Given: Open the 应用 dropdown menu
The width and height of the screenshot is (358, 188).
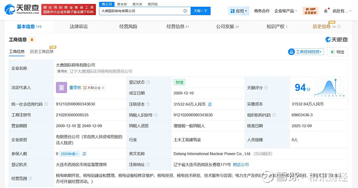Looking at the screenshot, I should pyautogui.click(x=239, y=11).
